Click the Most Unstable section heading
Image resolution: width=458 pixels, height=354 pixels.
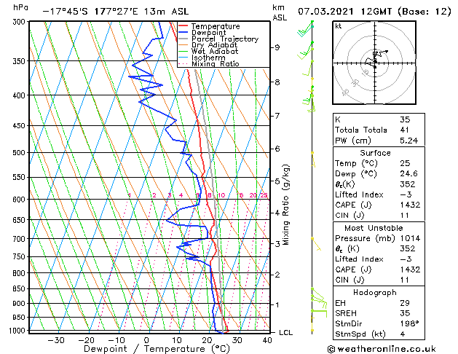tap(374, 228)
